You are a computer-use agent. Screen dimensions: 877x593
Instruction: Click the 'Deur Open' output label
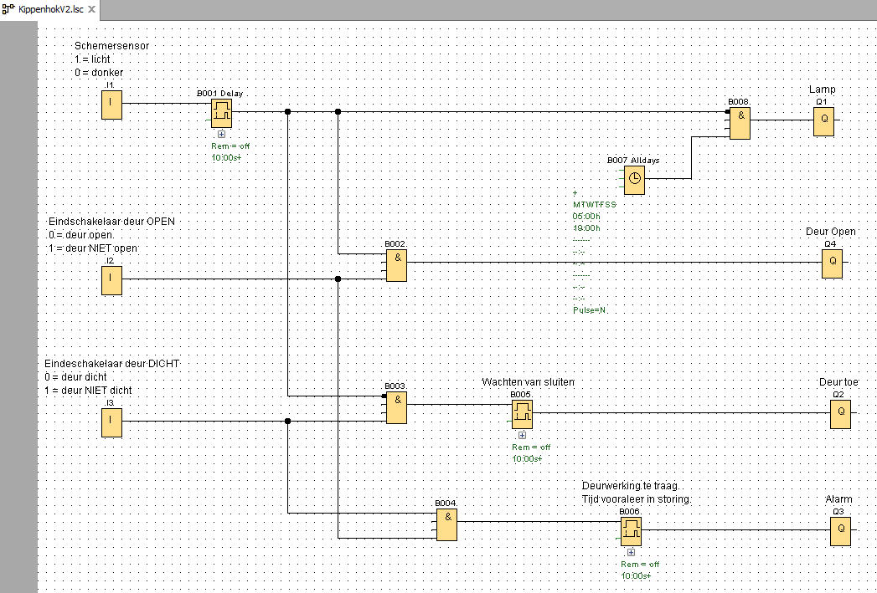click(x=831, y=231)
